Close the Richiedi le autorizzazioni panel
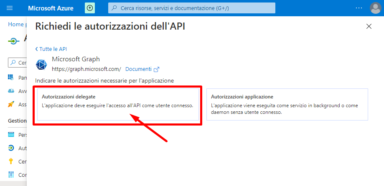Image resolution: width=384 pixels, height=186 pixels. (x=369, y=26)
